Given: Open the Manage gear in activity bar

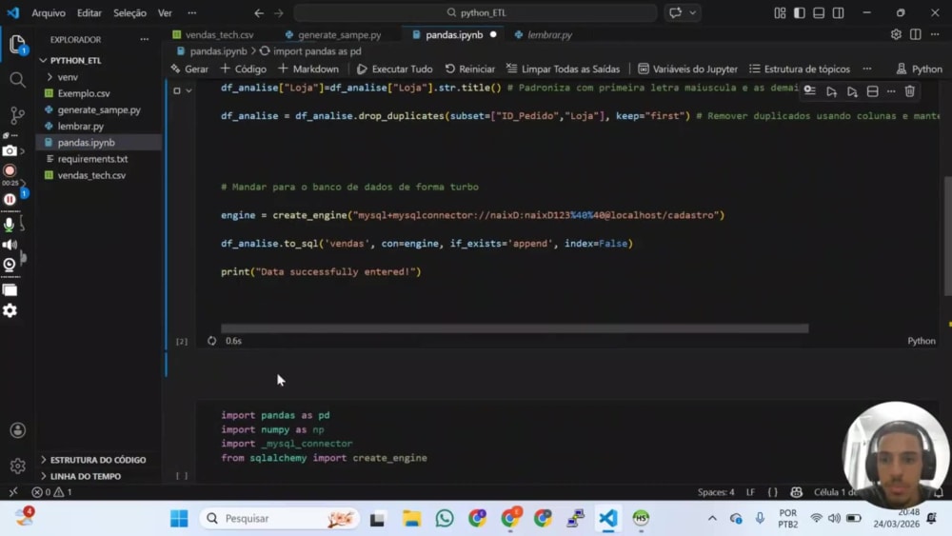Looking at the screenshot, I should [17, 466].
